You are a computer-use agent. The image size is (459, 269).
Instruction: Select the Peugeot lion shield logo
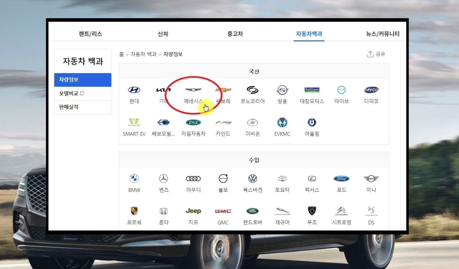click(312, 211)
